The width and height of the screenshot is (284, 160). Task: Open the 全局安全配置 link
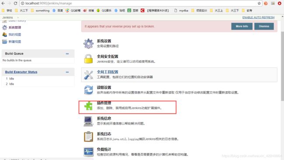coord(107,56)
